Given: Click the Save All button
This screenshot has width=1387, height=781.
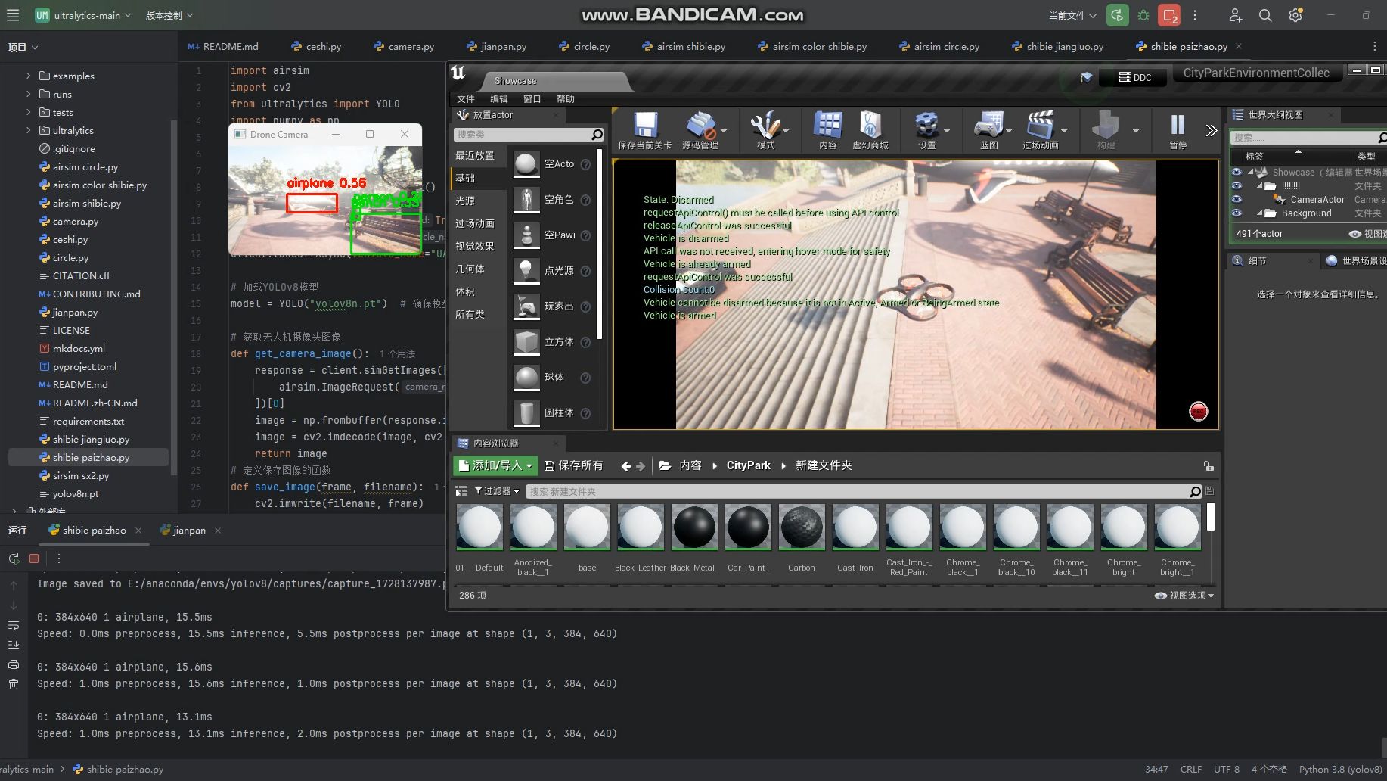Looking at the screenshot, I should coord(573,465).
